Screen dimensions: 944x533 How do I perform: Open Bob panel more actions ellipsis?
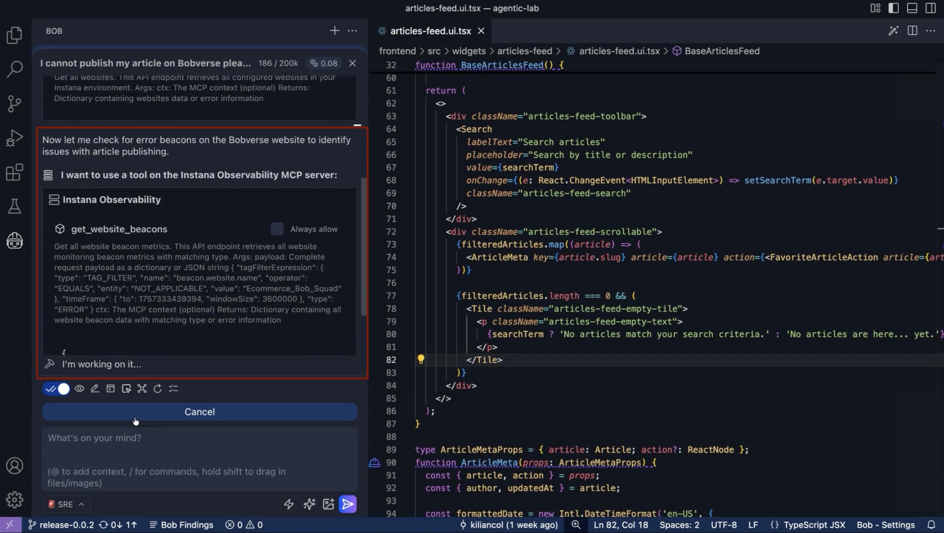pyautogui.click(x=352, y=31)
